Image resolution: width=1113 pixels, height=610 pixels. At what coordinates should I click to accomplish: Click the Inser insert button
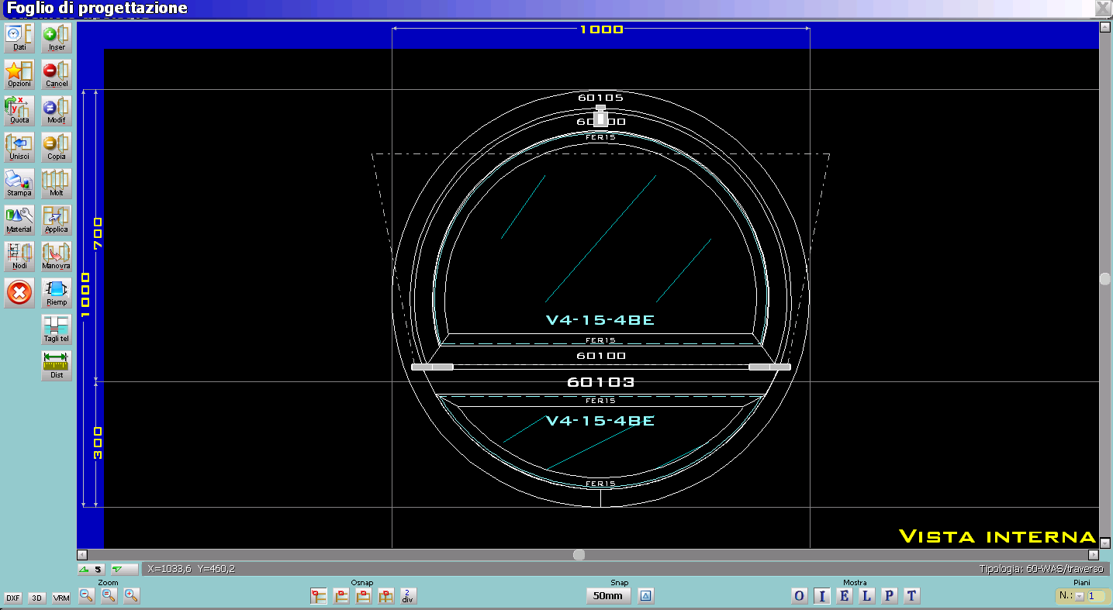tap(57, 38)
